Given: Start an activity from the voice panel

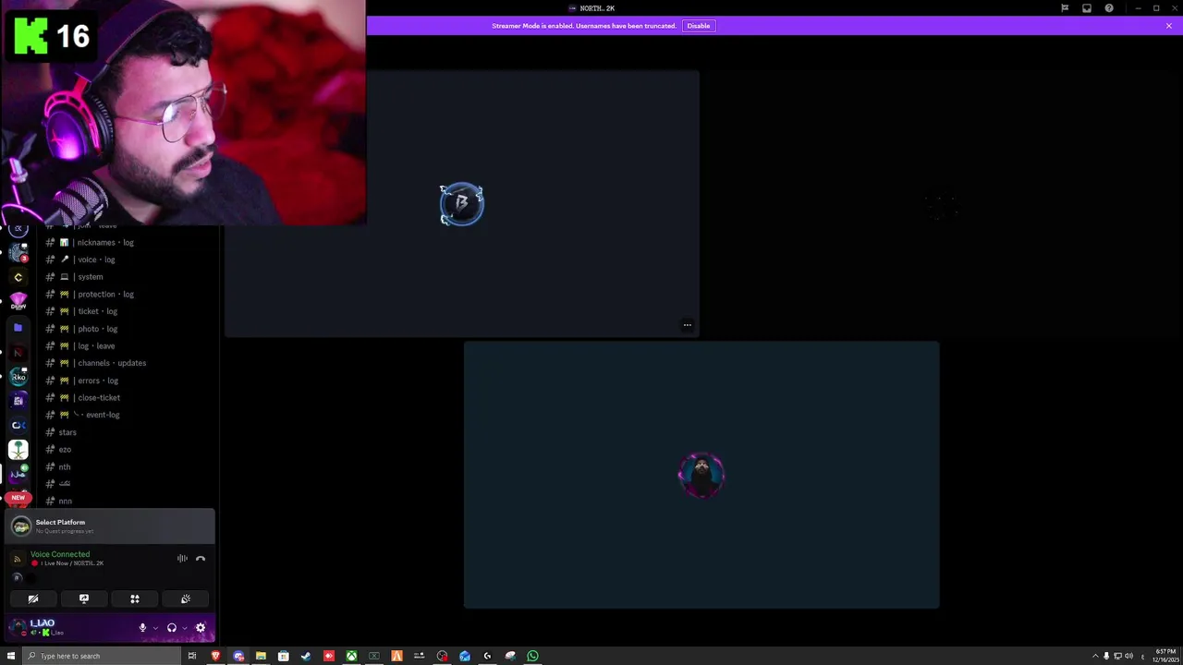Looking at the screenshot, I should 135,599.
